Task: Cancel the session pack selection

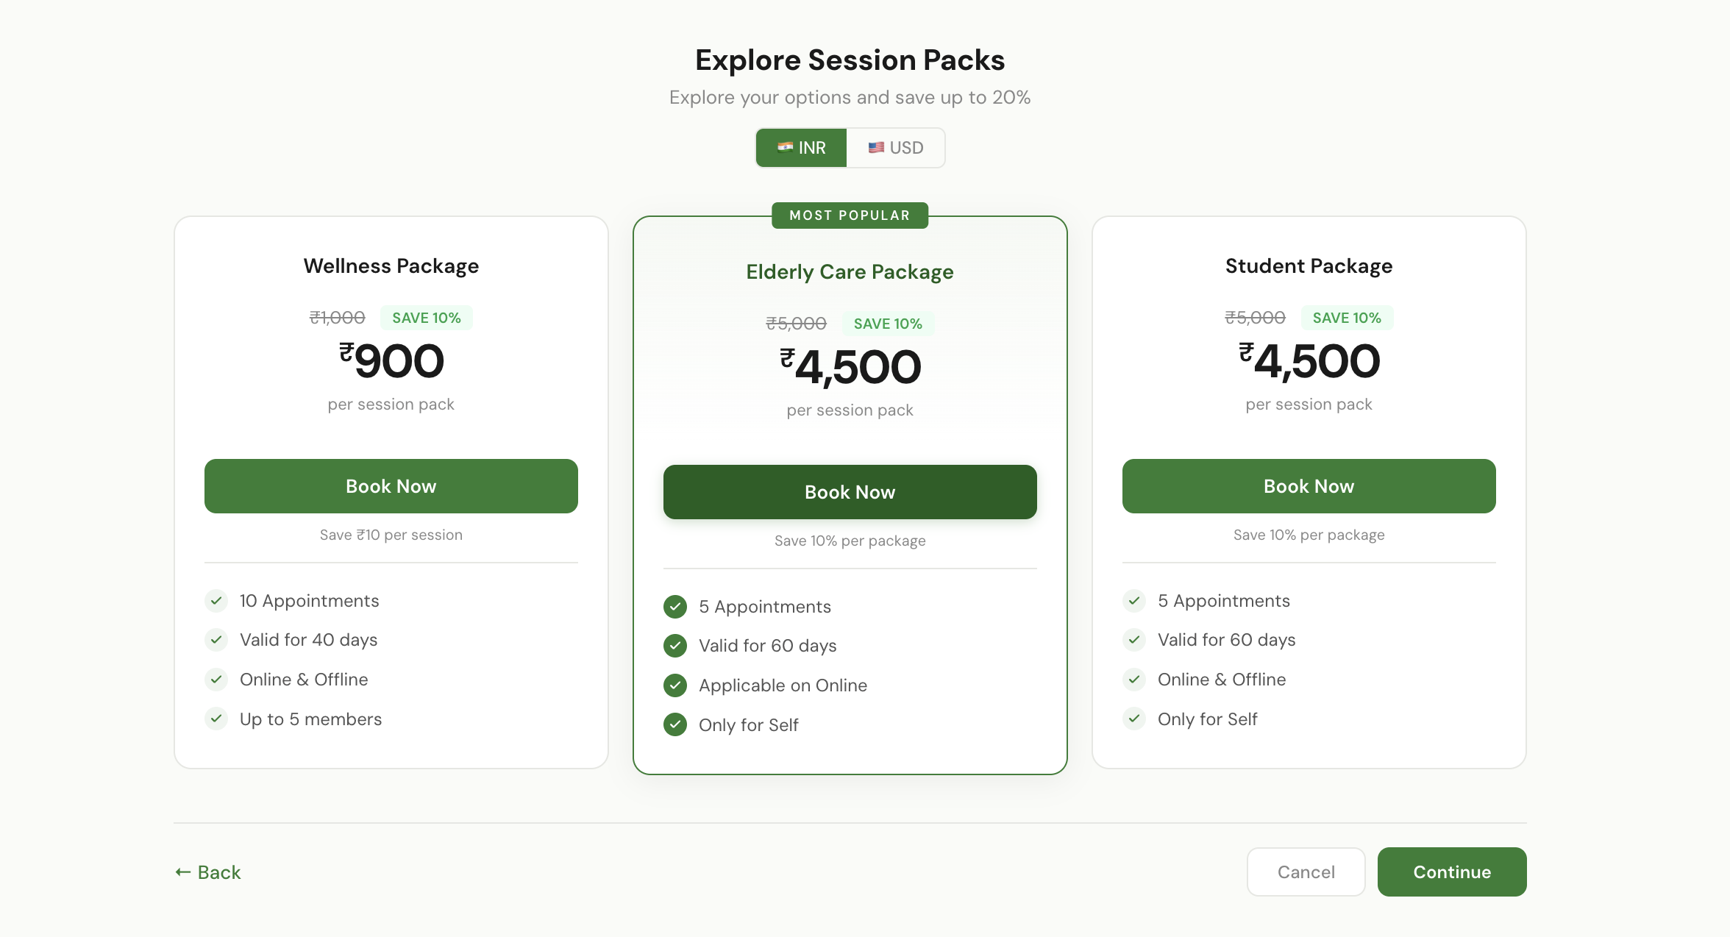Action: tap(1306, 872)
